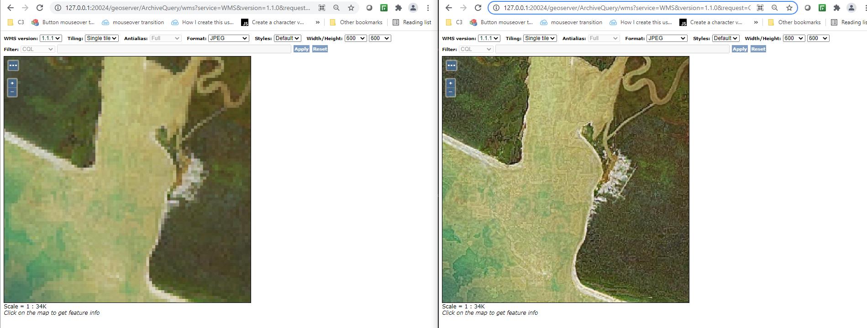This screenshot has height=328, width=867.
Task: Click Reset filter button in right window
Action: 758,49
